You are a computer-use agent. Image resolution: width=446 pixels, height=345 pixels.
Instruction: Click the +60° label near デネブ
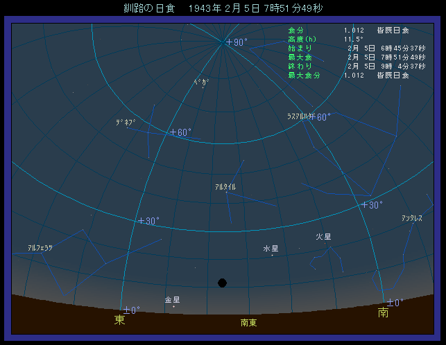180,132
